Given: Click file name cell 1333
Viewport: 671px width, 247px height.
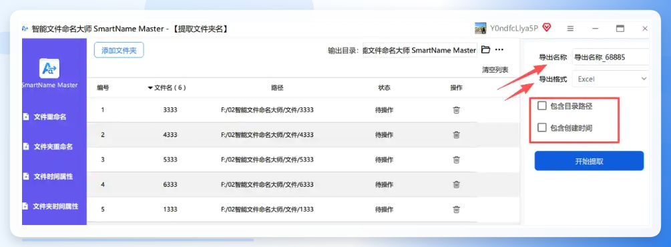Looking at the screenshot, I should [x=170, y=210].
